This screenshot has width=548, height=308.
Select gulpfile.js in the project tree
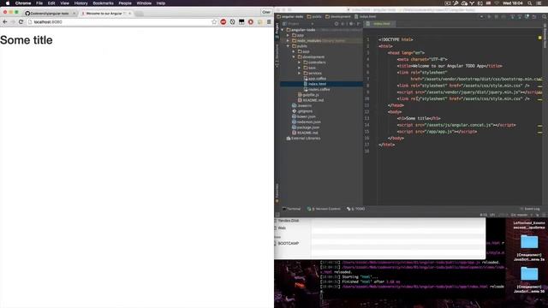pos(308,95)
